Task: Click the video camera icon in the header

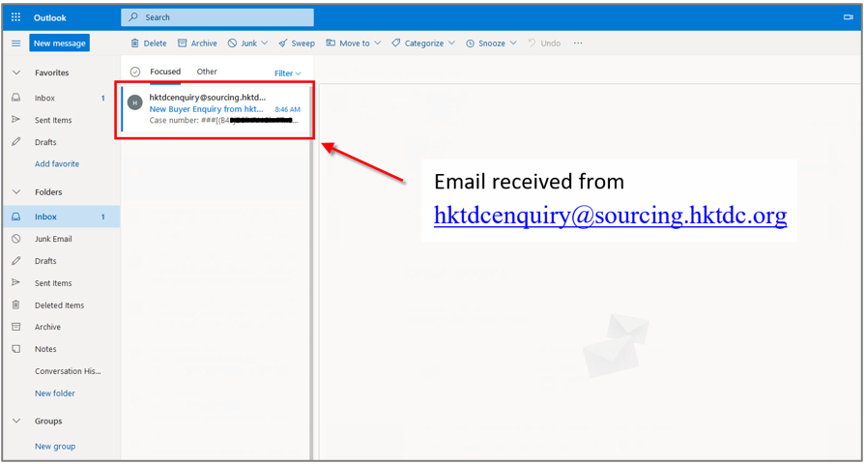Action: [848, 17]
